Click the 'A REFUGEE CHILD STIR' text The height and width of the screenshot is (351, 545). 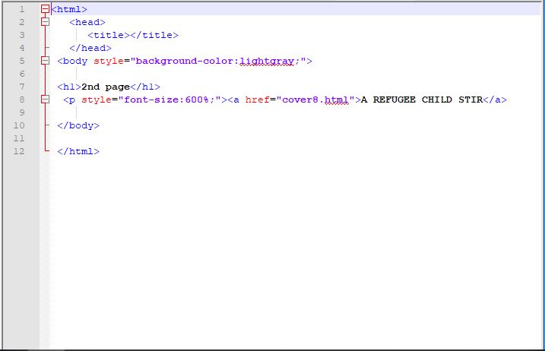point(422,100)
